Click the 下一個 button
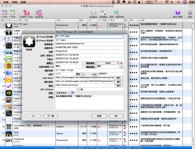Image resolution: width=195 pixels, height=149 pixels. pyautogui.click(x=51, y=116)
